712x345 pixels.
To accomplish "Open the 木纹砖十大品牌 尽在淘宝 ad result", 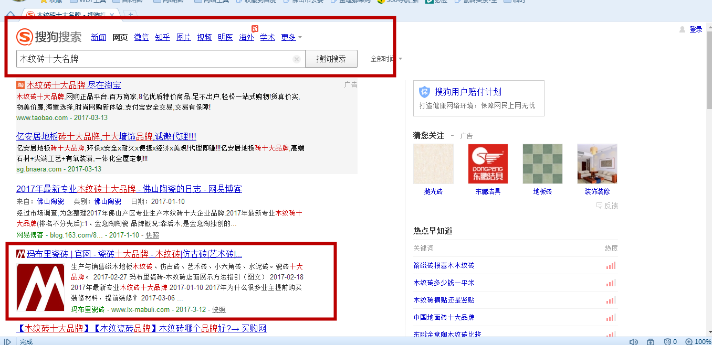I will pyautogui.click(x=74, y=85).
